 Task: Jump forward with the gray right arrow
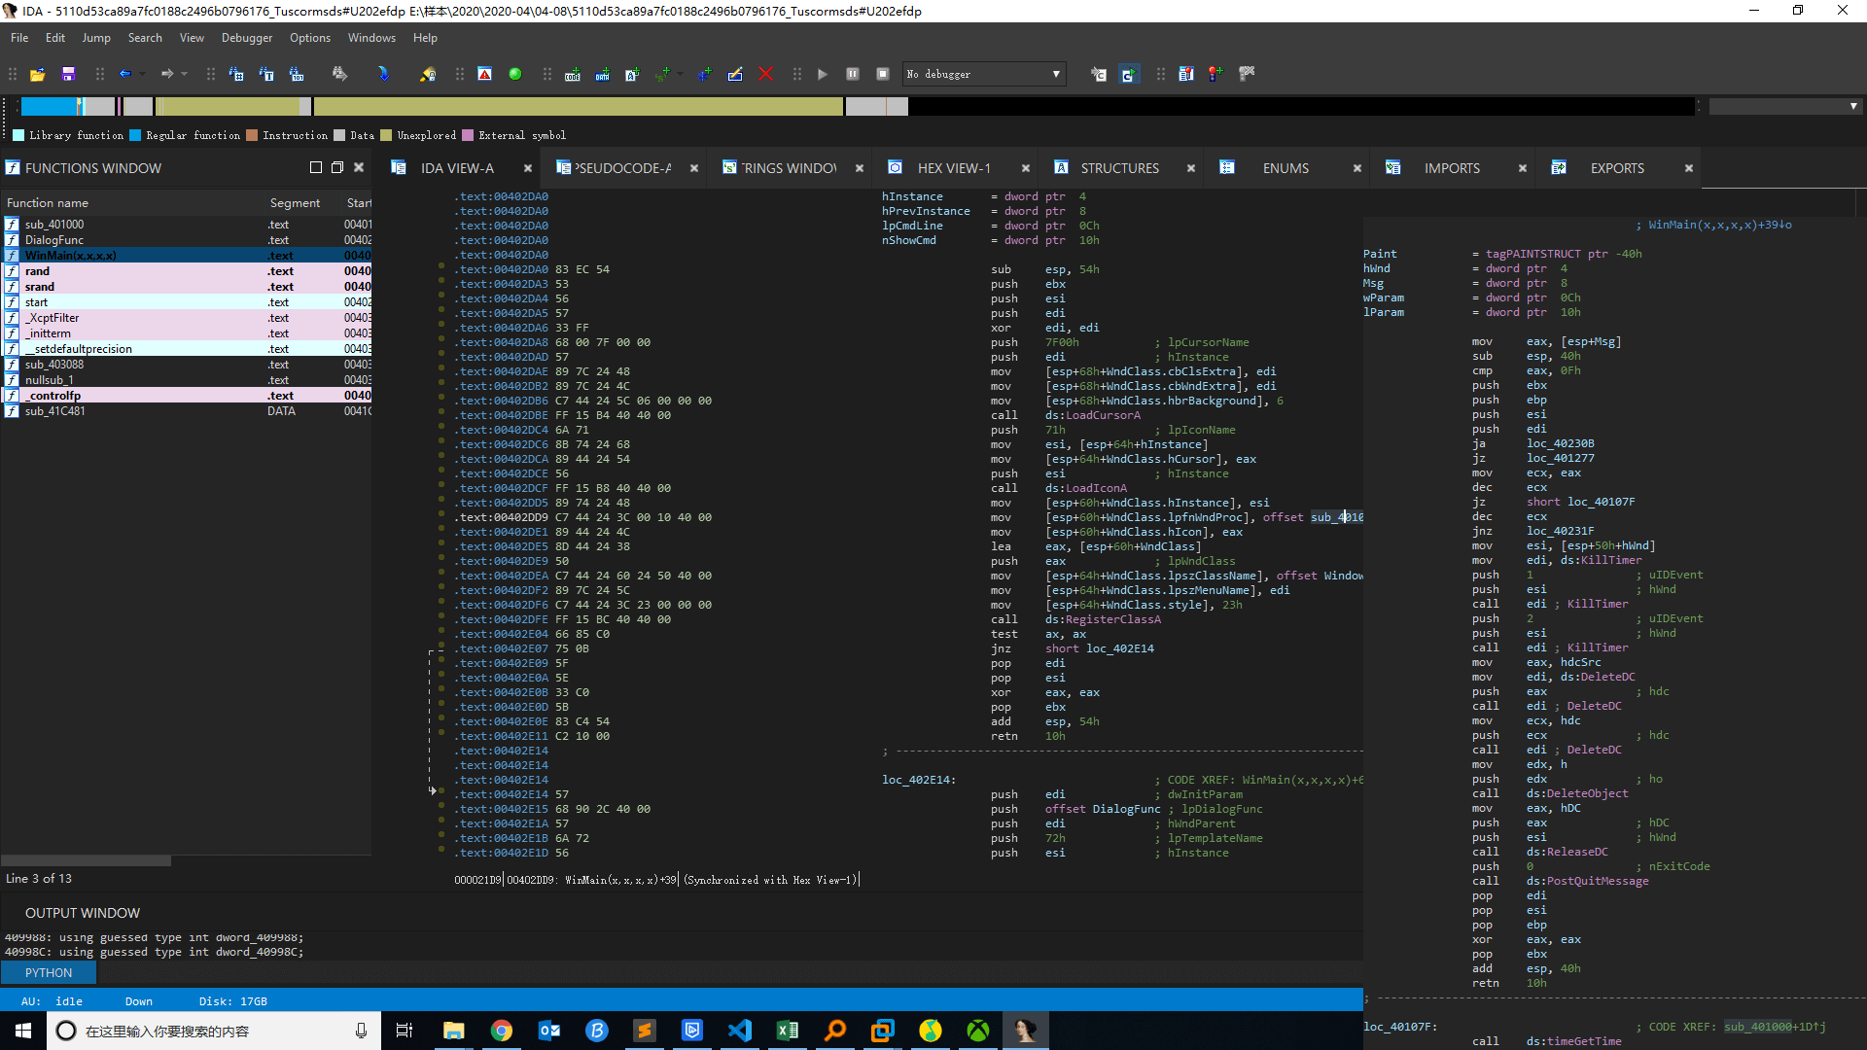pos(167,74)
